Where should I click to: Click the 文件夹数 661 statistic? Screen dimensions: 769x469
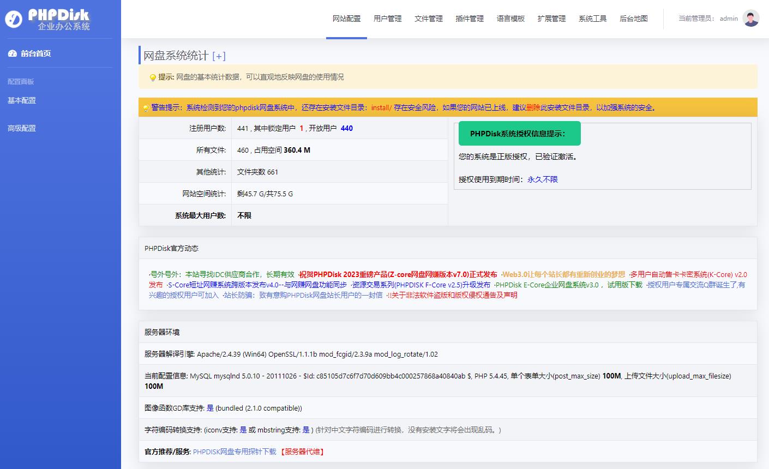click(257, 172)
